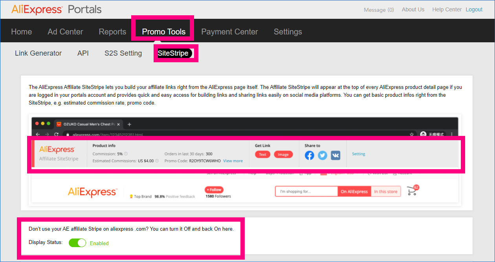Click the 98.8% Positive feedback text
Viewport: 495px width, 262px height.
tap(175, 197)
